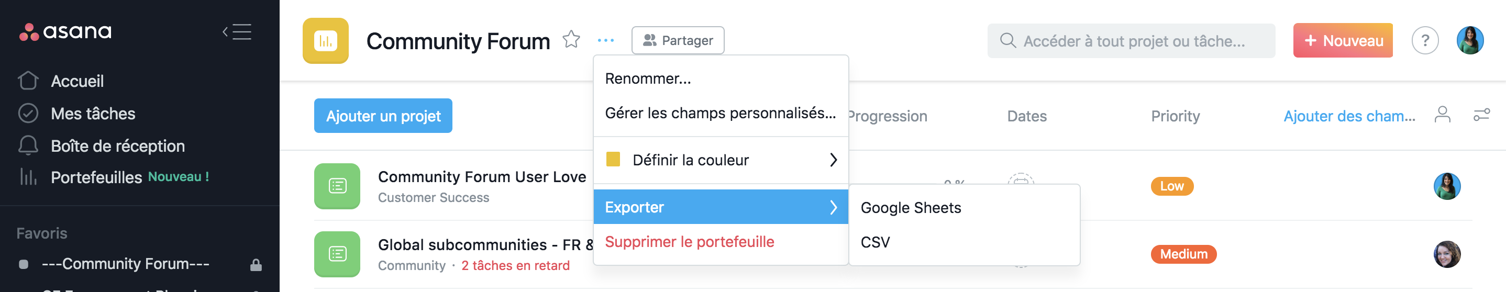Click the Partager share button
The width and height of the screenshot is (1506, 292).
[678, 40]
